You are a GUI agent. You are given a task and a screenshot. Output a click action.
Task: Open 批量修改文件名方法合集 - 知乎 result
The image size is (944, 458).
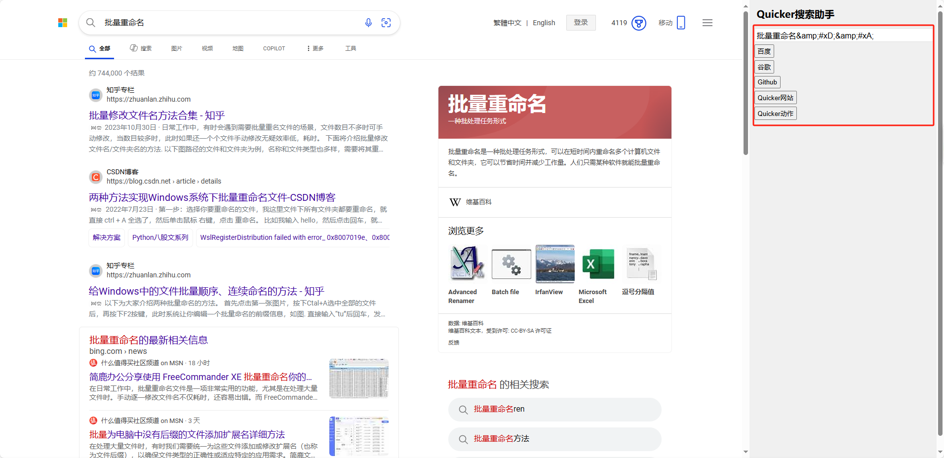click(157, 115)
